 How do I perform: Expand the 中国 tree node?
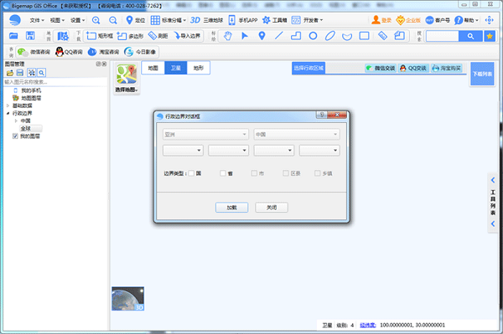tap(16, 121)
